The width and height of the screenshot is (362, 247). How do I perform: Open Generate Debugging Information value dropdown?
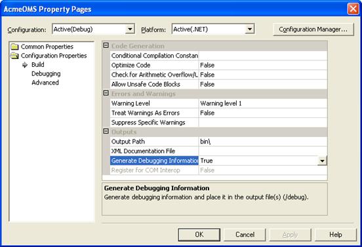(322, 161)
